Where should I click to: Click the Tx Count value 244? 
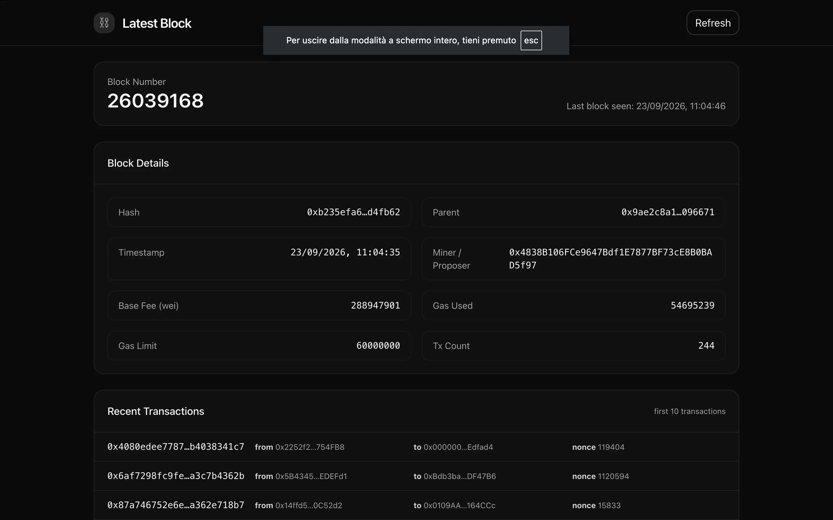(706, 346)
